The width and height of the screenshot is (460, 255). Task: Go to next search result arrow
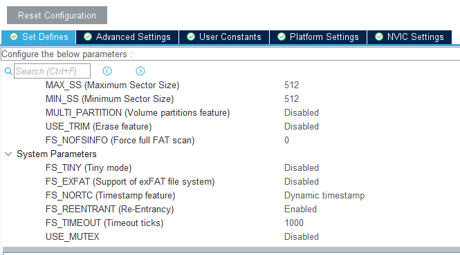point(140,71)
